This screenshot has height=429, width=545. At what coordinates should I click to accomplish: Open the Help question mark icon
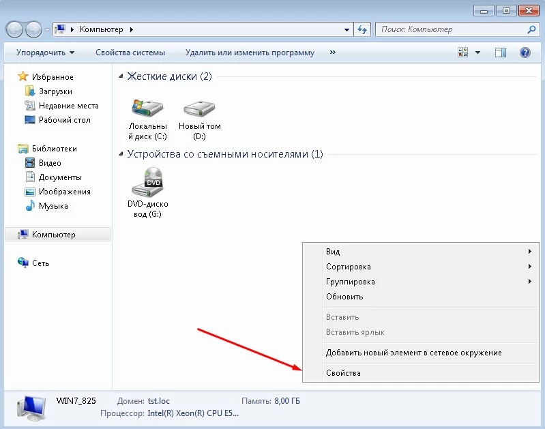coord(525,53)
